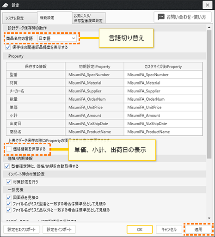Viewport: 215px width, 237px height.
Task: Click the 設定をエクスポート button
Action: 21,230
